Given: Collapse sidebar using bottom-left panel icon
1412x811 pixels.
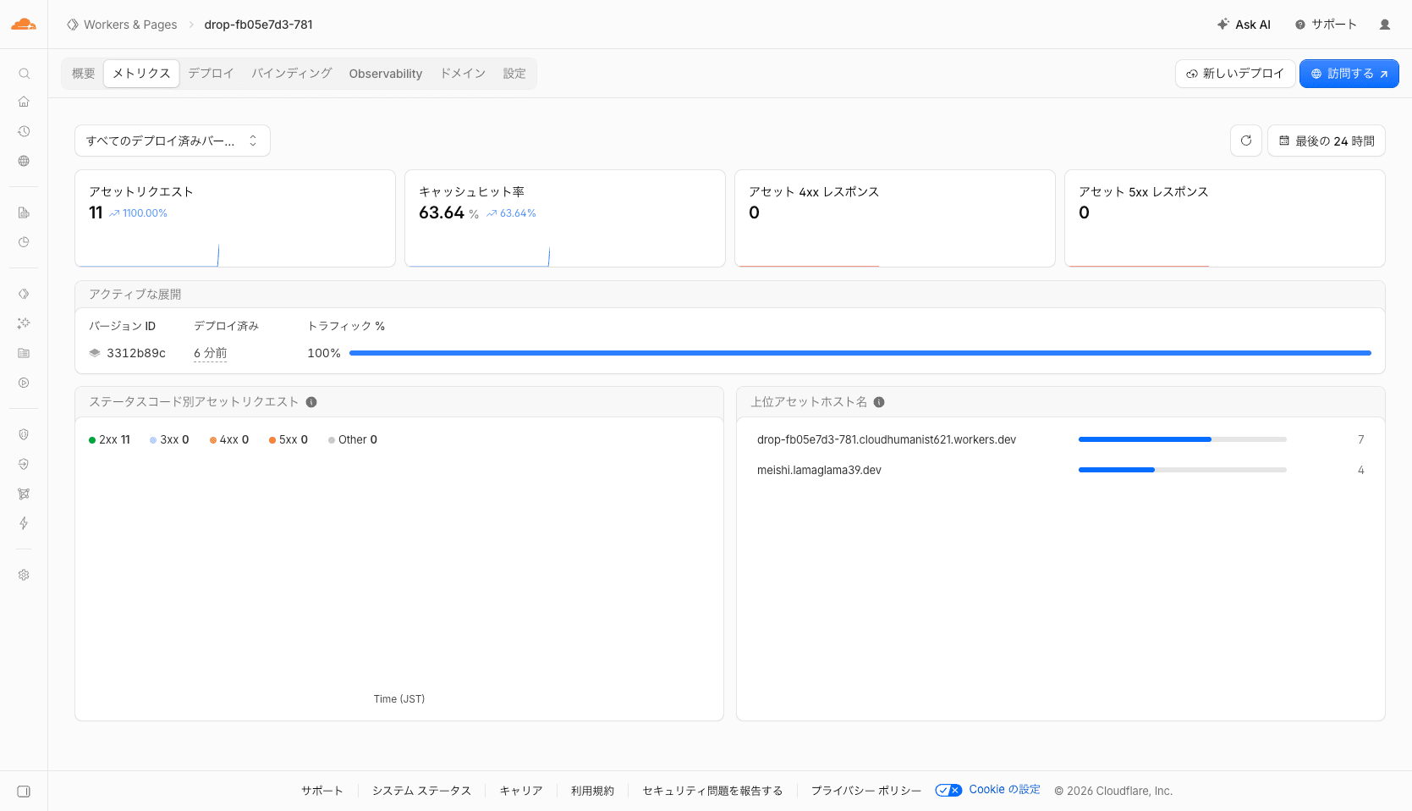Looking at the screenshot, I should click(24, 792).
